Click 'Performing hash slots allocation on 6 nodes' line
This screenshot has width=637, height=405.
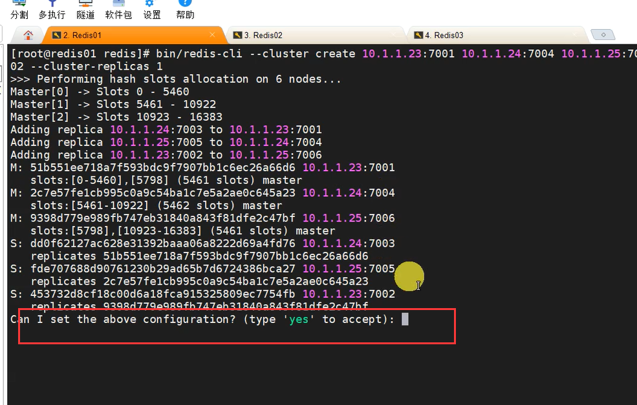(x=175, y=79)
